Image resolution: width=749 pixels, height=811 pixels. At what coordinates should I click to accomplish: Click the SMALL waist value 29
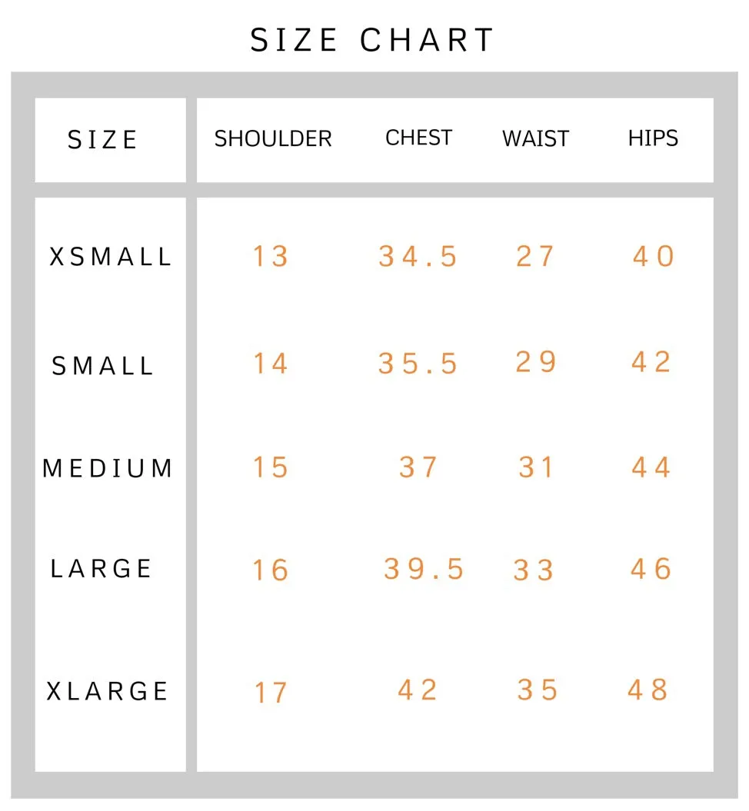click(x=536, y=361)
